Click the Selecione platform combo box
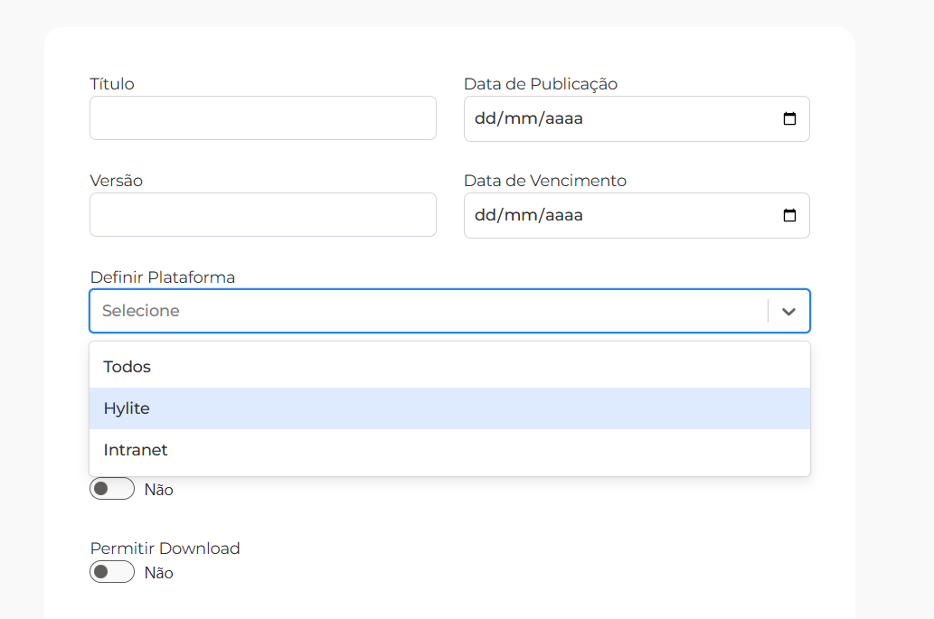Image resolution: width=934 pixels, height=619 pixels. (x=425, y=311)
